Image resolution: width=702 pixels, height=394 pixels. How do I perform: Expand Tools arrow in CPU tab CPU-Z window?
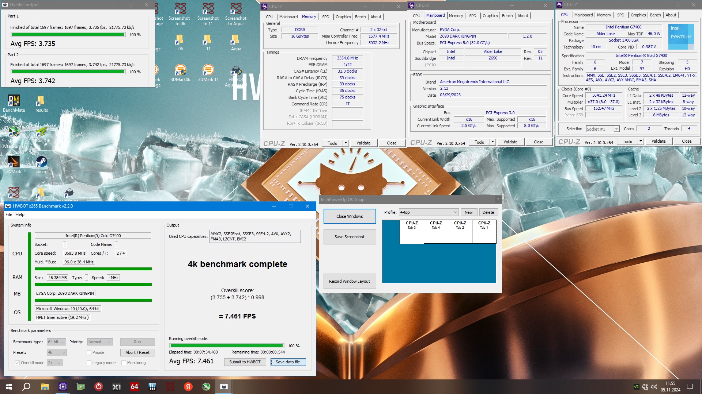(x=641, y=141)
